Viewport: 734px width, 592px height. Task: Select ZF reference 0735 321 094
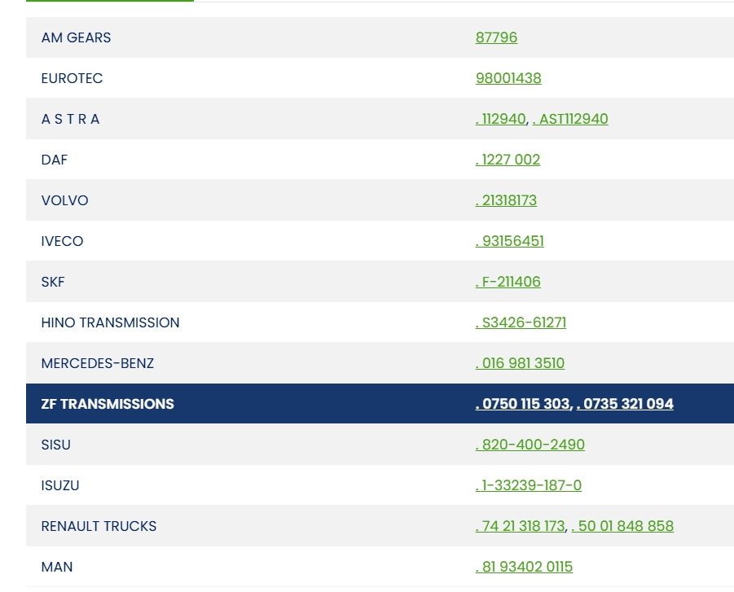[x=626, y=404]
